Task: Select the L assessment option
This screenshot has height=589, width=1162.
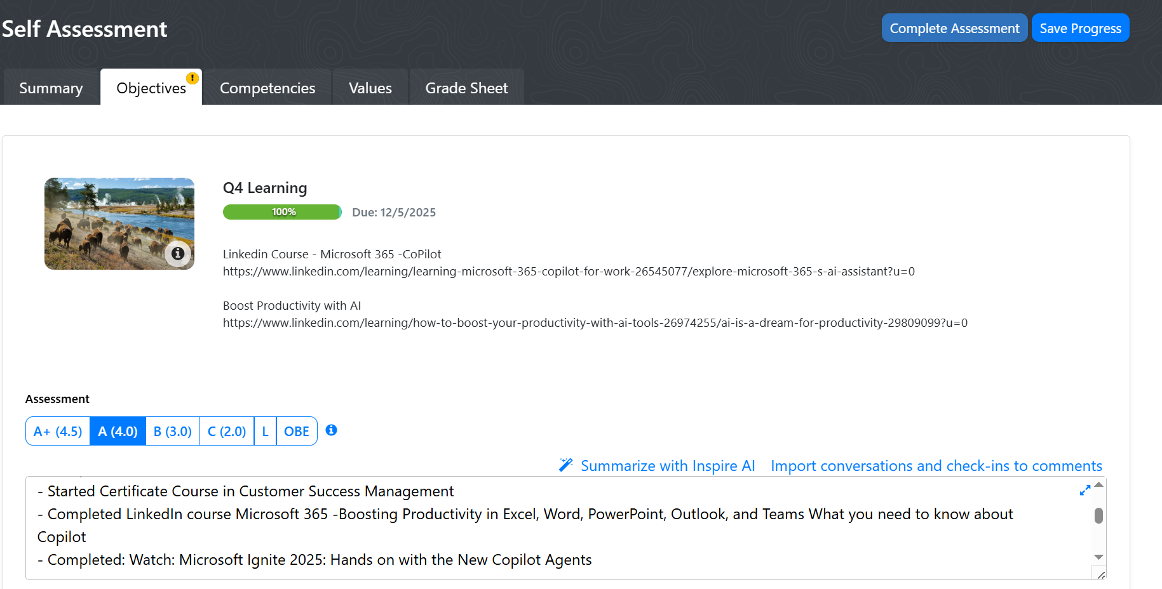Action: [x=265, y=432]
